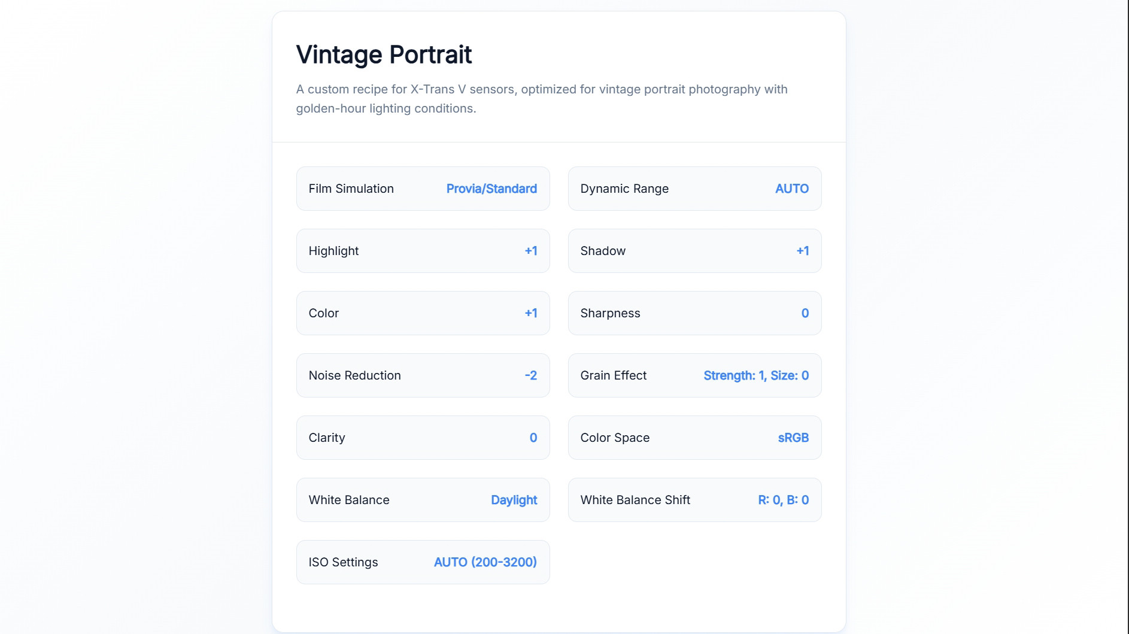Screen dimensions: 1129x634
Task: Select the White Balance Shift card
Action: [694, 500]
